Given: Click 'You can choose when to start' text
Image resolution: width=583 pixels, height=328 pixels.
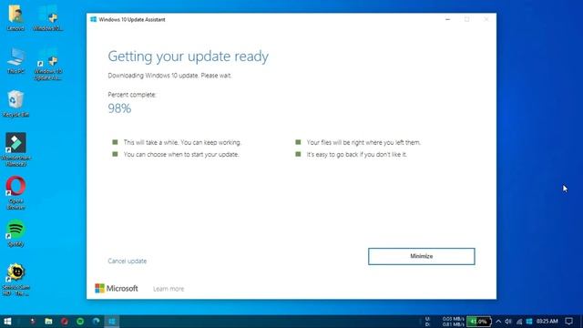Looking at the screenshot, I should (x=181, y=154).
